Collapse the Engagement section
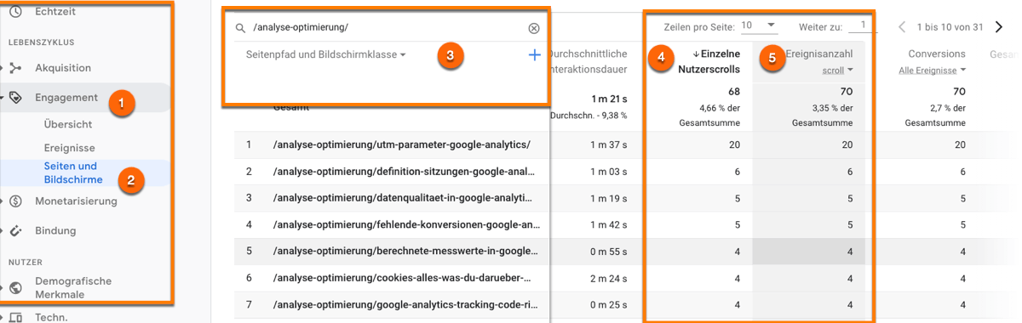Screen dimensions: 1022x323 (x=3, y=98)
